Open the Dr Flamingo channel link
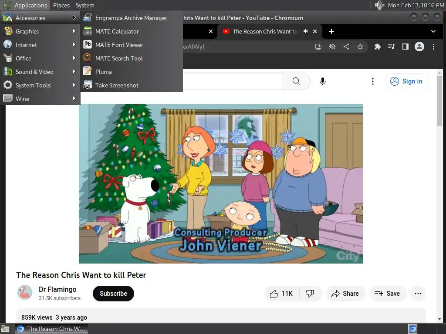This screenshot has height=334, width=446. (x=57, y=289)
